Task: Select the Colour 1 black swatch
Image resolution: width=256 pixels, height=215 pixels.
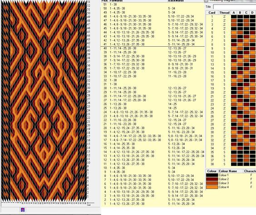Action: point(212,175)
